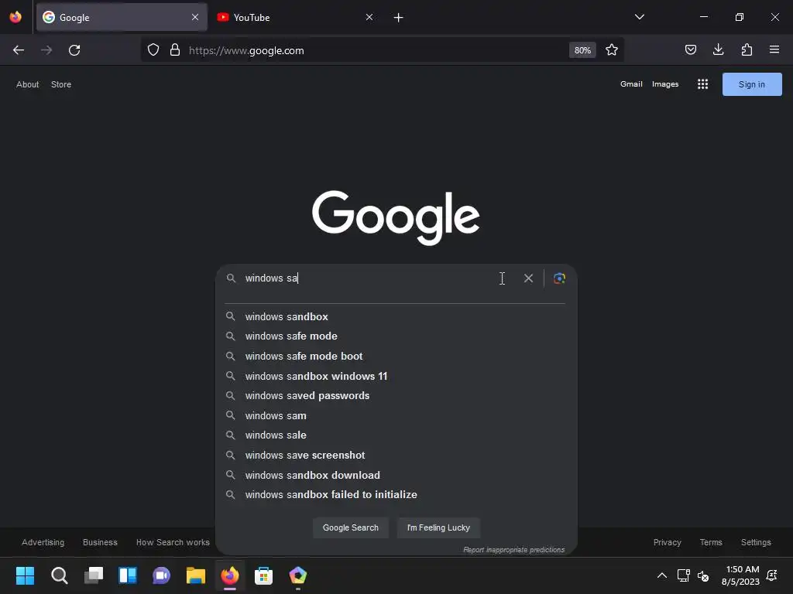Reset the 80% zoom level indicator

coord(582,50)
